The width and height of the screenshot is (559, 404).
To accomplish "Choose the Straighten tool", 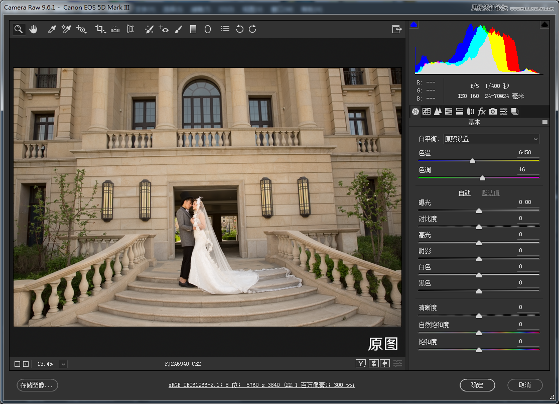I will pyautogui.click(x=115, y=29).
